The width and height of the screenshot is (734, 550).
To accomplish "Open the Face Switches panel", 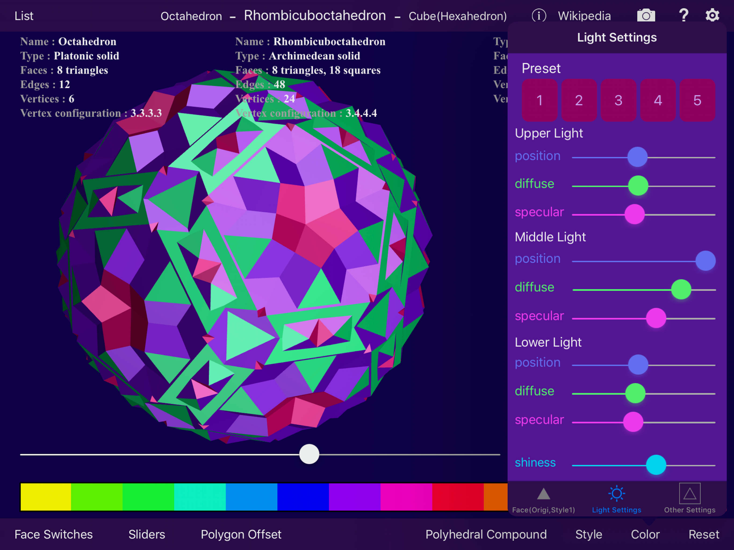I will tap(53, 534).
